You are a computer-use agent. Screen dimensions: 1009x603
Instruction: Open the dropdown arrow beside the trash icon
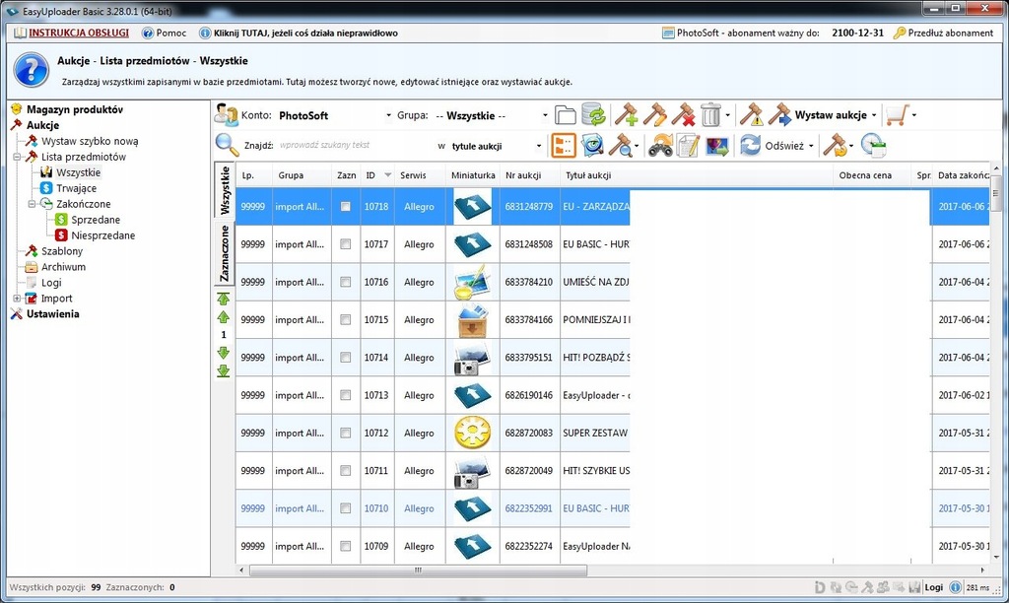pyautogui.click(x=727, y=115)
